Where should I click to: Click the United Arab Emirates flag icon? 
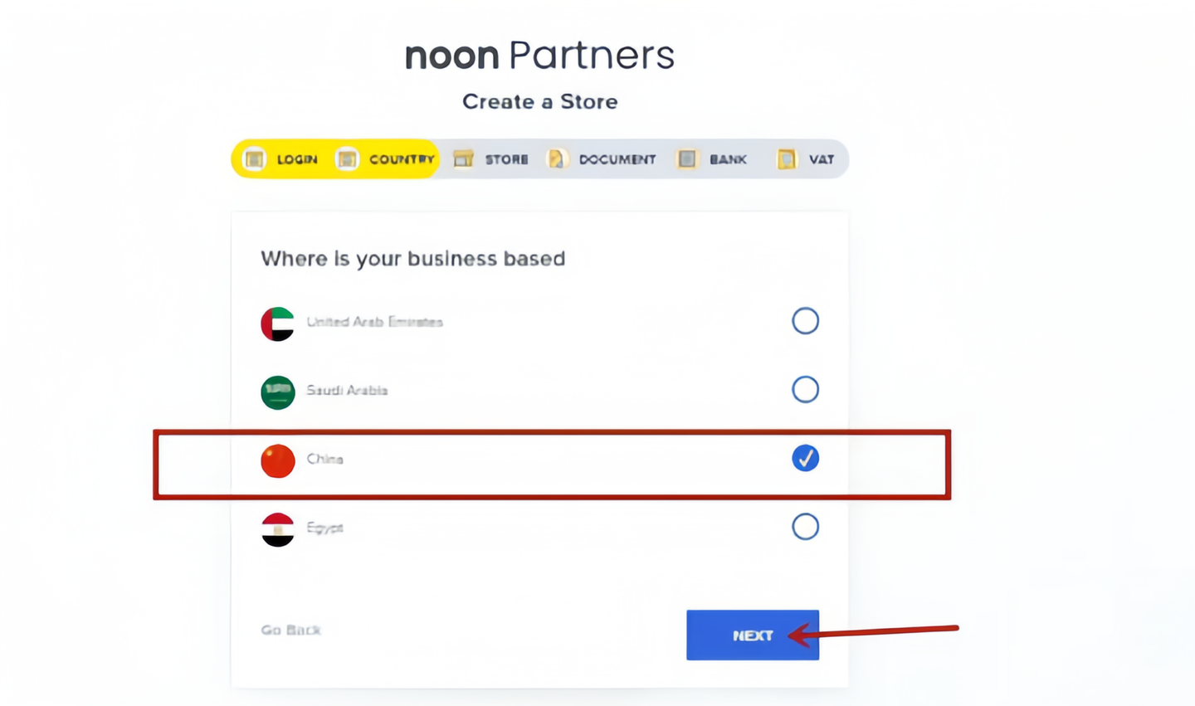[x=278, y=324]
